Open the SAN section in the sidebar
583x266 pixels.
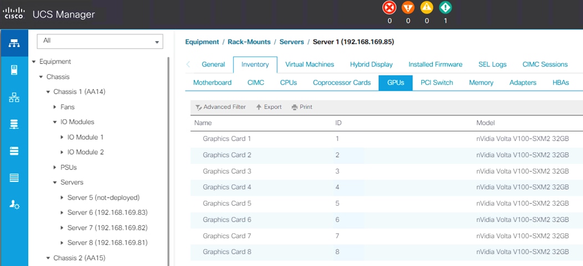click(14, 125)
